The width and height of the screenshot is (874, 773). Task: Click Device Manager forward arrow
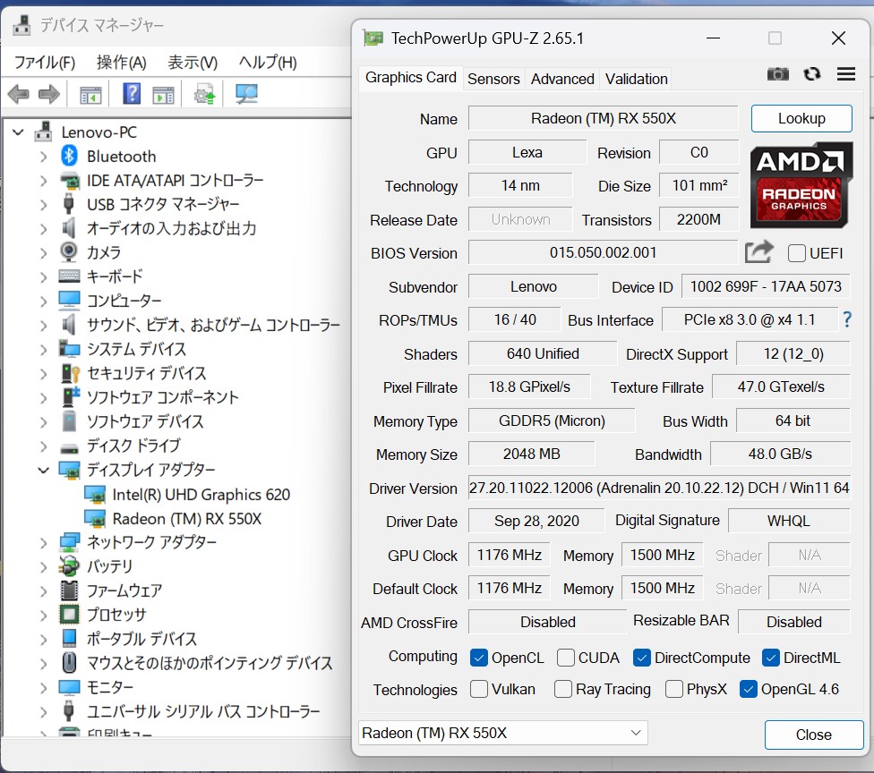(49, 94)
